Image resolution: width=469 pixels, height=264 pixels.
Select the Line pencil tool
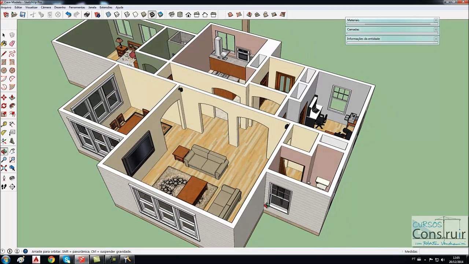pyautogui.click(x=4, y=54)
